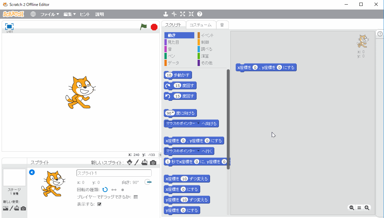Upload sprite from file icon
This screenshot has width=384, height=218.
click(144, 162)
